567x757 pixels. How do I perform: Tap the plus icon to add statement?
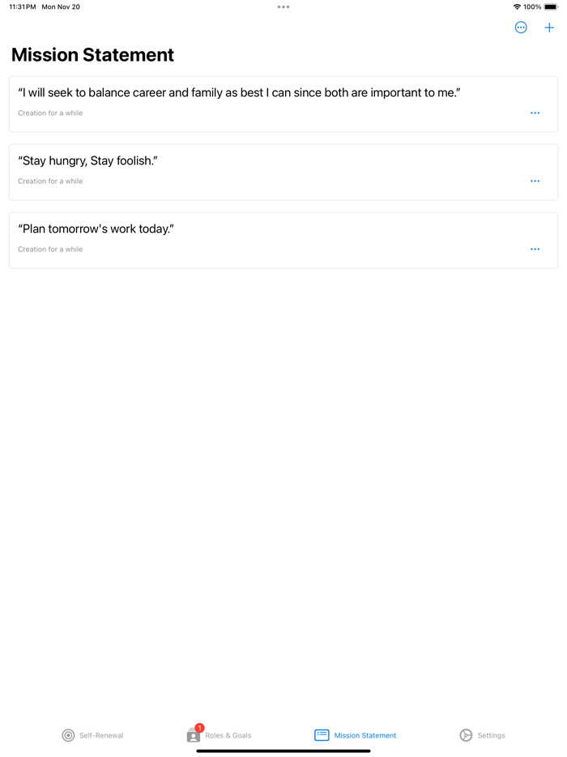tap(549, 28)
